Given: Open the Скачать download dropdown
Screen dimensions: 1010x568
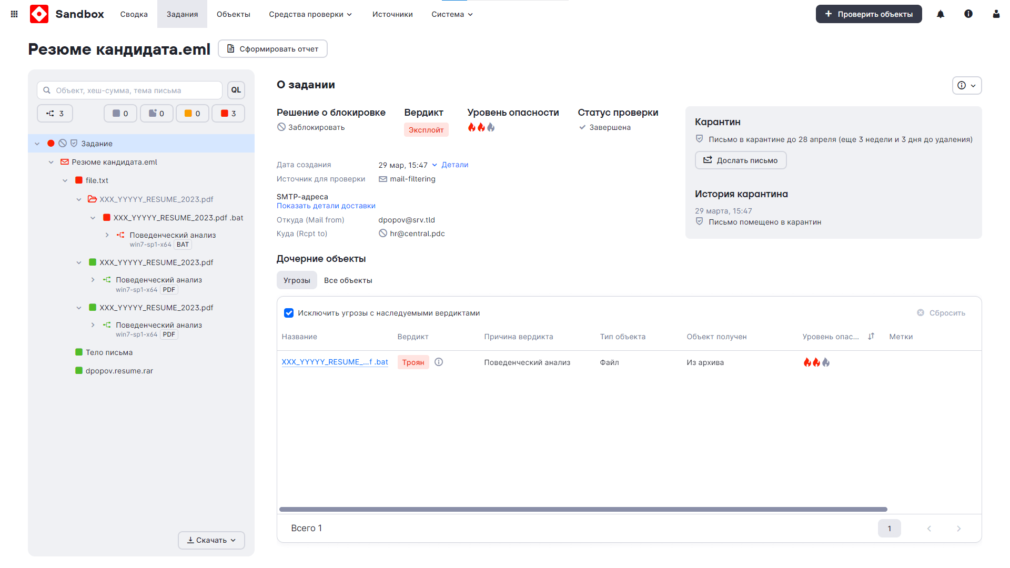Looking at the screenshot, I should tap(211, 540).
